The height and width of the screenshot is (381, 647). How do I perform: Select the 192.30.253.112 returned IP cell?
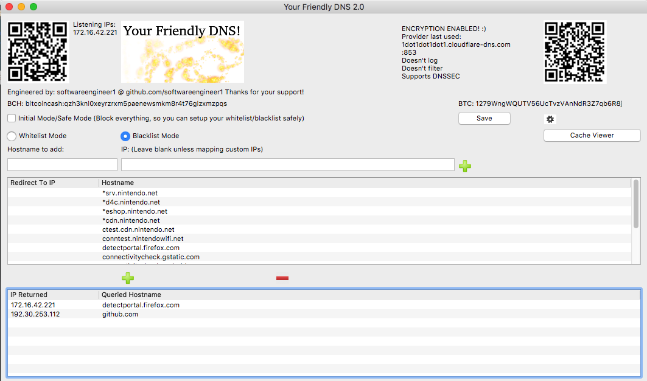35,314
